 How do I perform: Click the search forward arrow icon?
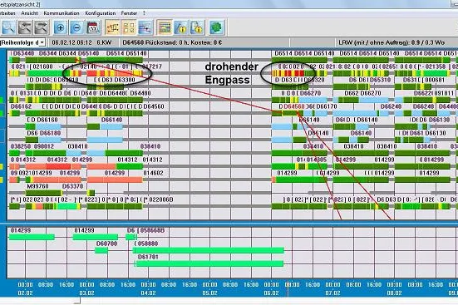point(42,27)
